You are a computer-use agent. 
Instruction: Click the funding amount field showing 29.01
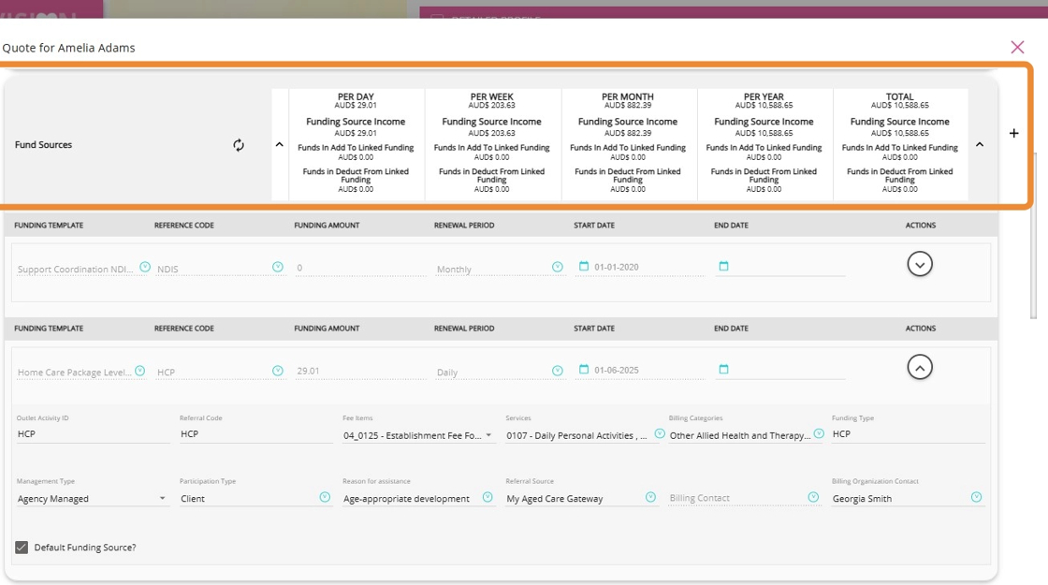click(x=359, y=371)
